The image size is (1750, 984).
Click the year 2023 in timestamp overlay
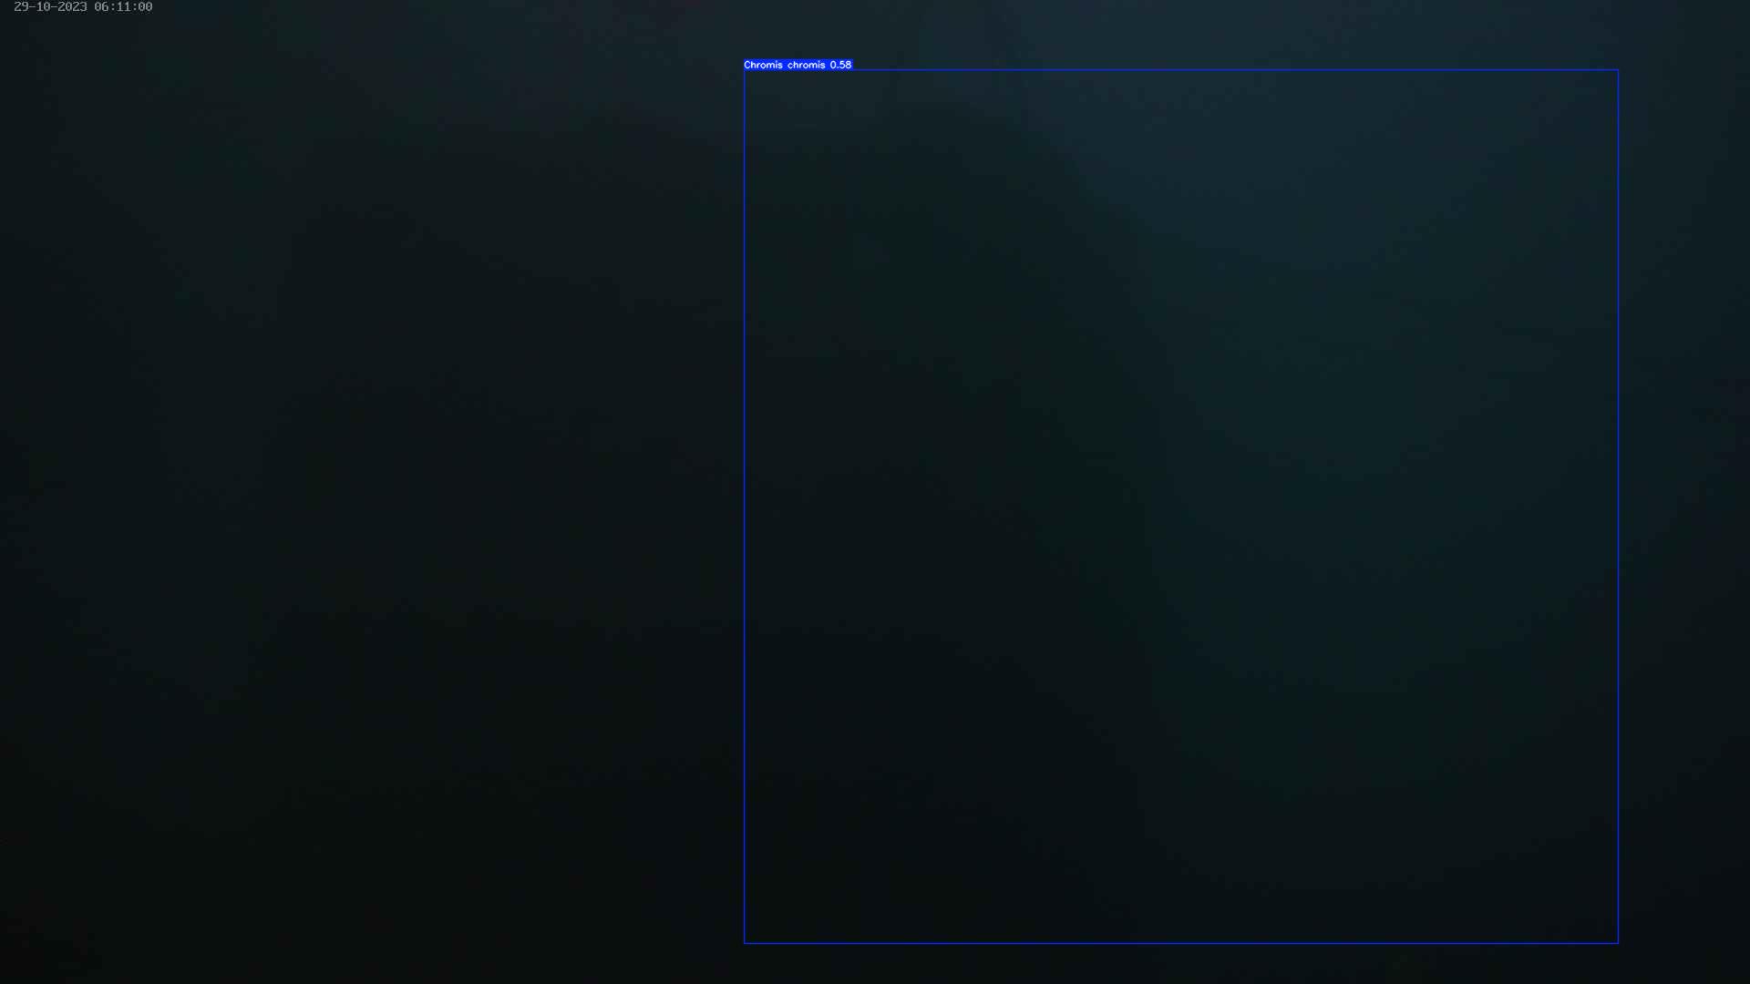tap(72, 7)
